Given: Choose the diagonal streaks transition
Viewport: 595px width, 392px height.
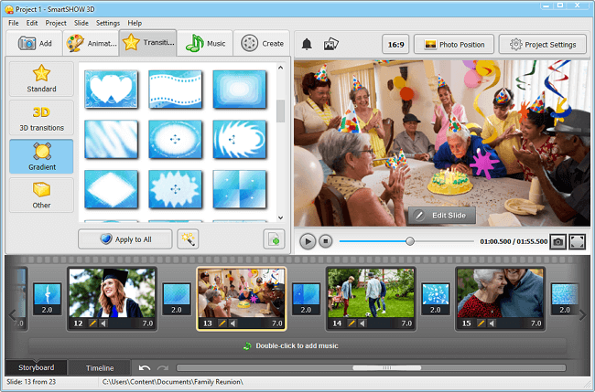Looking at the screenshot, I should tap(111, 139).
